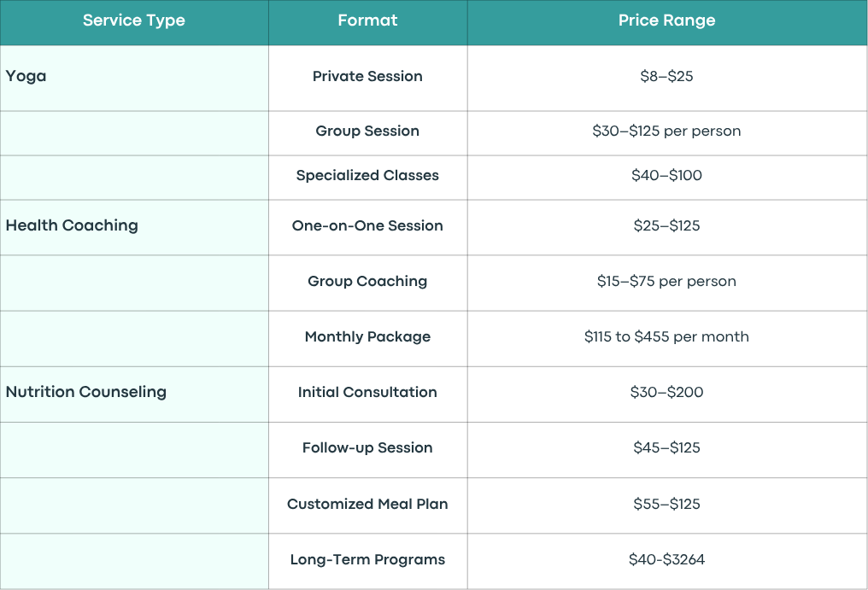Select the $8–$25 price cell

667,78
